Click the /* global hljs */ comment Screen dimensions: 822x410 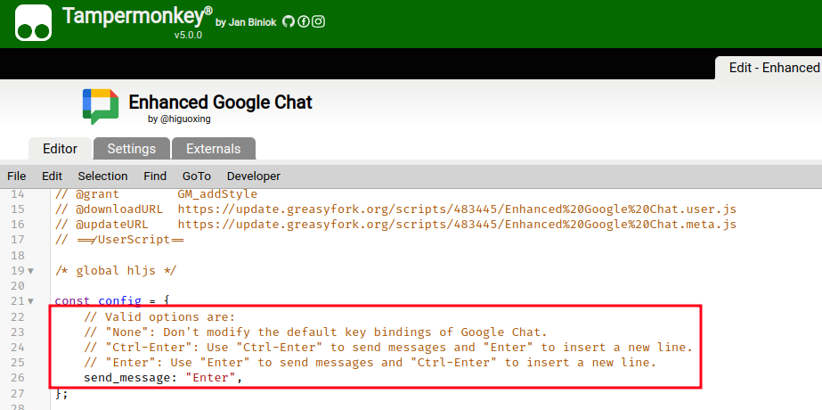(116, 271)
